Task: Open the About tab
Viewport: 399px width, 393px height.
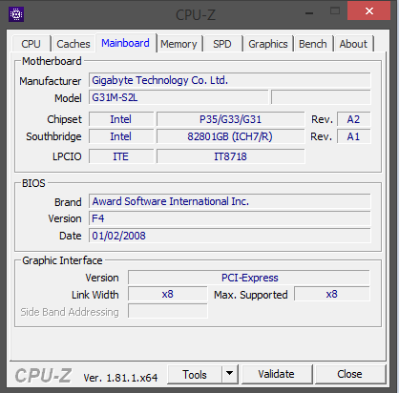Action: pyautogui.click(x=353, y=44)
